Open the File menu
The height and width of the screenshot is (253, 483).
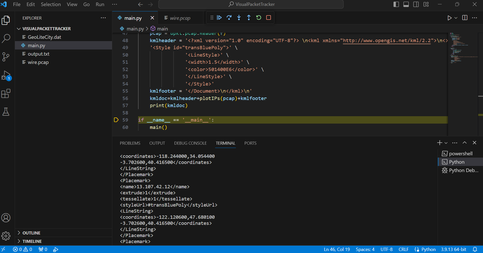17,4
